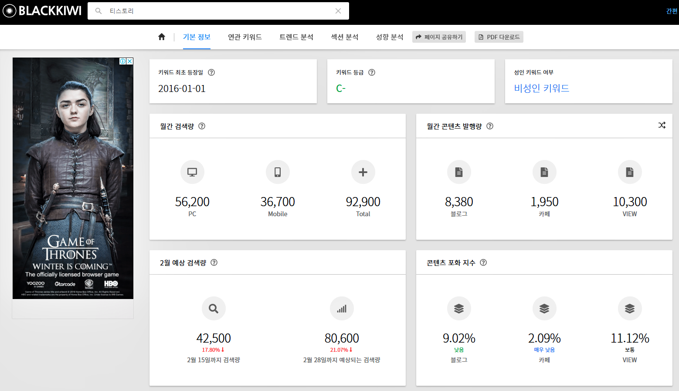This screenshot has height=391, width=679.
Task: Click the ad info icon on banner
Action: 123,61
